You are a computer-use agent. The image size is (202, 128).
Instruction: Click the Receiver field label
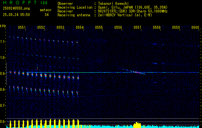[x=65, y=11]
